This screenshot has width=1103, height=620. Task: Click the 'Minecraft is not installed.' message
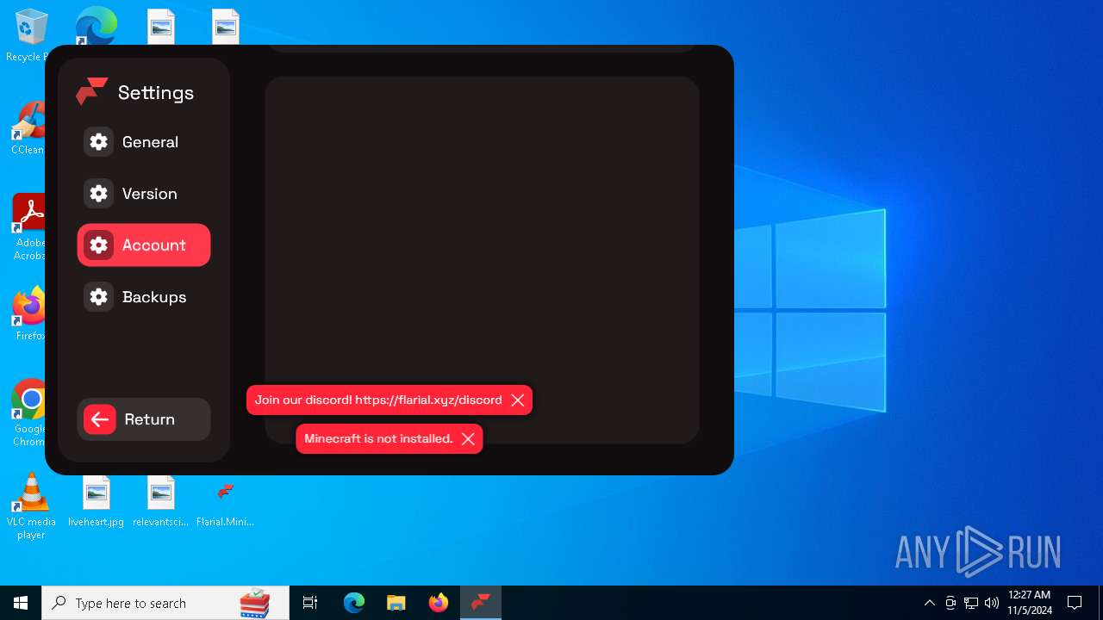point(378,439)
